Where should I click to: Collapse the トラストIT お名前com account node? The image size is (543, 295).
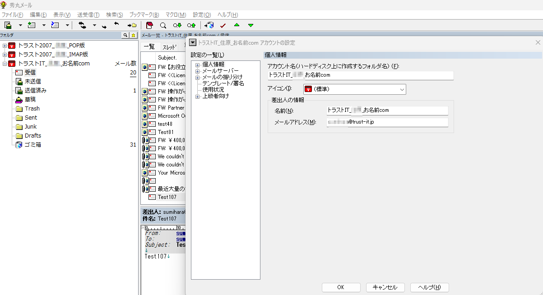(x=5, y=64)
